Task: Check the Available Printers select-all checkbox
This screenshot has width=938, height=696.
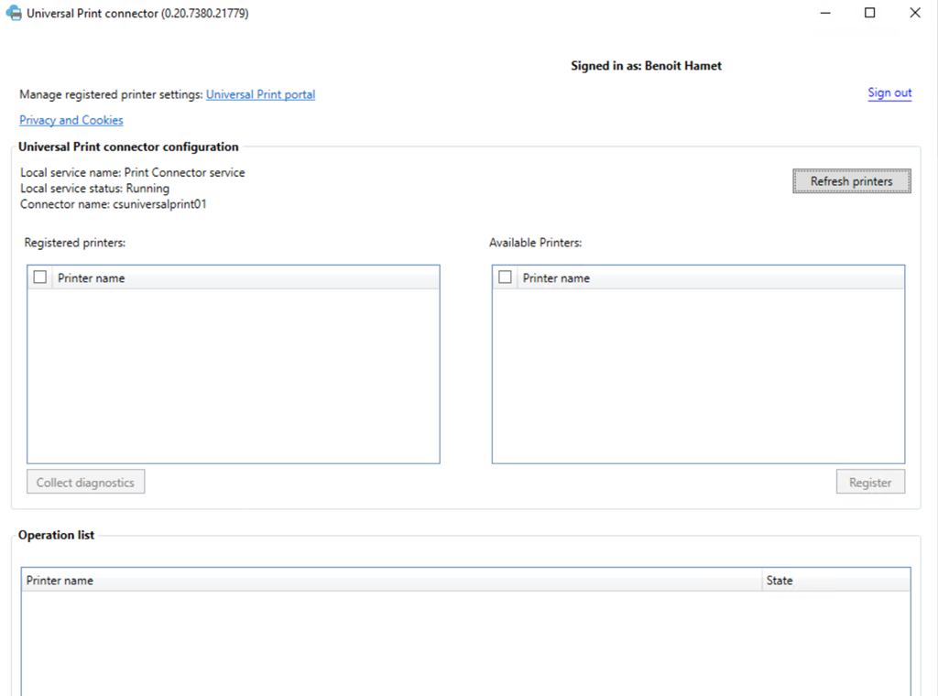Action: [505, 277]
